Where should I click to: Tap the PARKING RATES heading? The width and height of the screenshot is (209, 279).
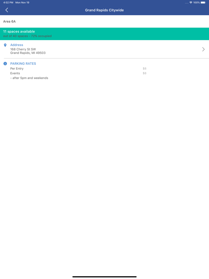tap(23, 64)
